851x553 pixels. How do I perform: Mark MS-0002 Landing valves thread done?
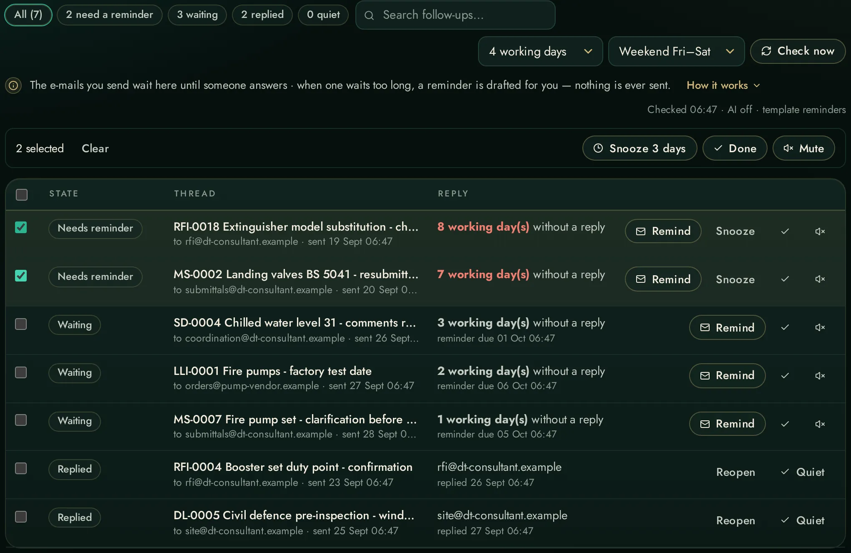click(x=785, y=279)
